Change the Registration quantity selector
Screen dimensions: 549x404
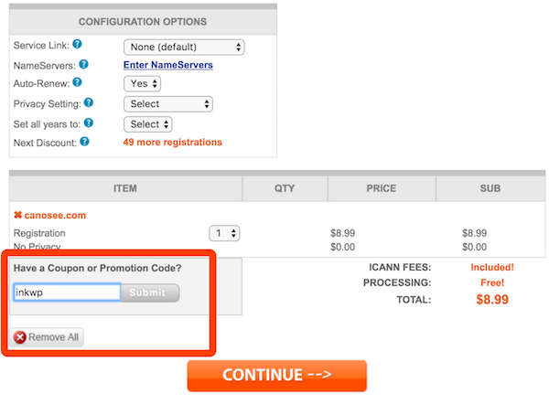[x=224, y=233]
